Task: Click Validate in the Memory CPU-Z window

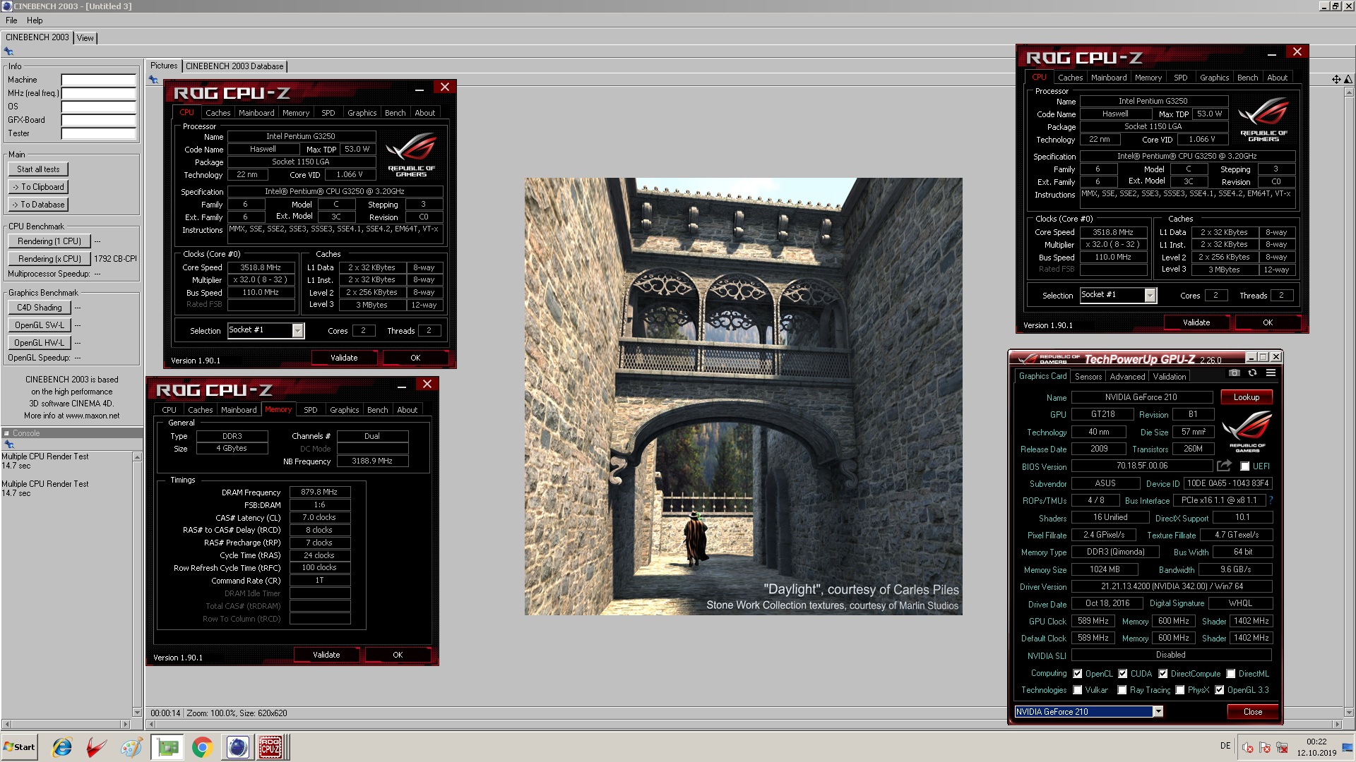Action: coord(326,655)
